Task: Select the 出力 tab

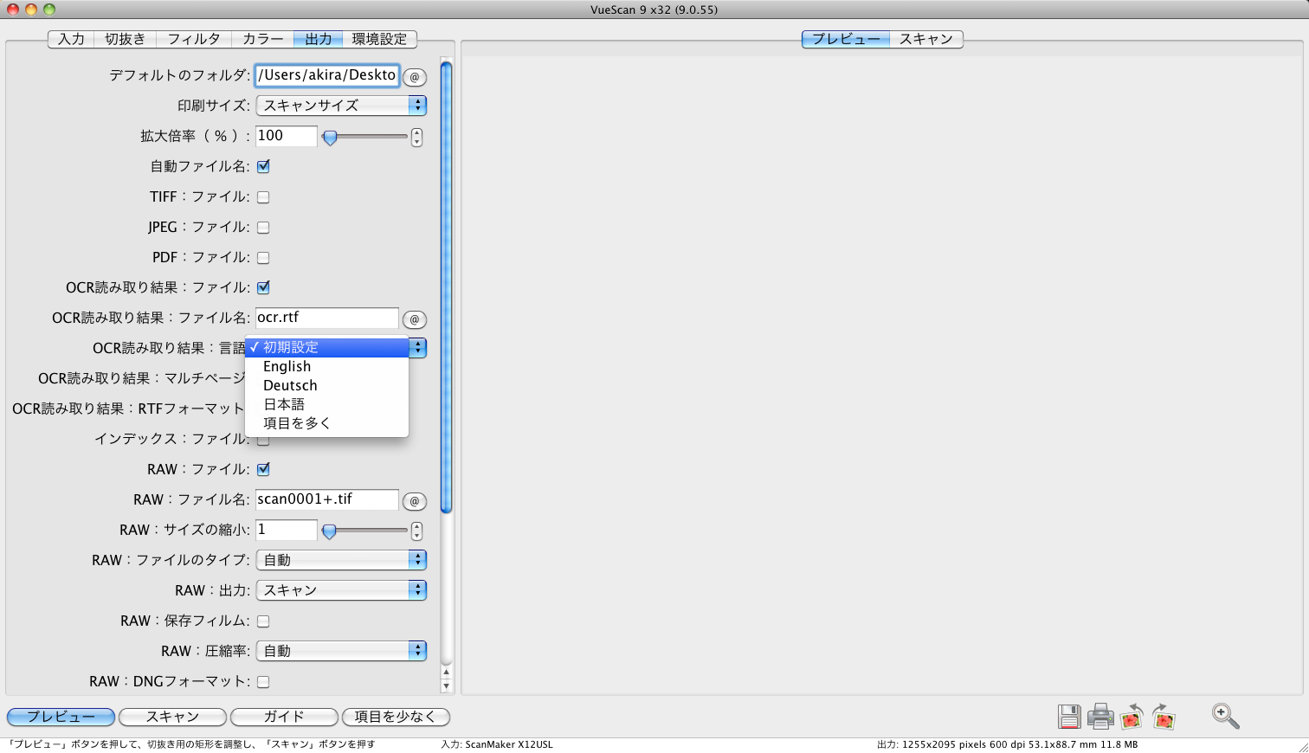Action: pos(319,39)
